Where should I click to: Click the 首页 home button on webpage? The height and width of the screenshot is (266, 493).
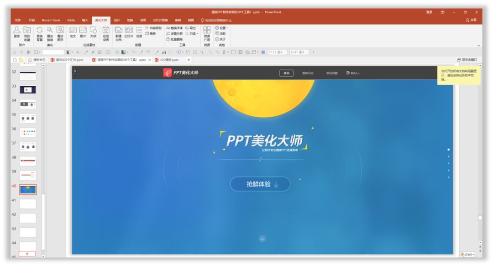point(286,73)
